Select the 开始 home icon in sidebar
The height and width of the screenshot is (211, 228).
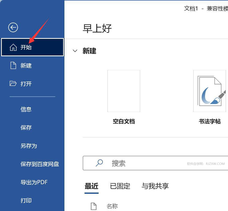(13, 47)
